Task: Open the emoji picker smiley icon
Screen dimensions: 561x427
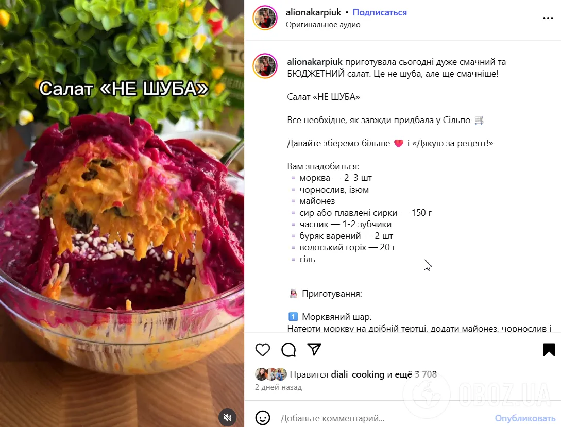Action: coord(263,418)
